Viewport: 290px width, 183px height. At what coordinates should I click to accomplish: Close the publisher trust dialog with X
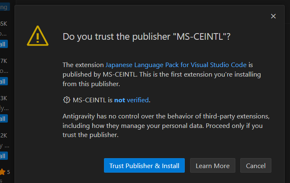click(273, 16)
